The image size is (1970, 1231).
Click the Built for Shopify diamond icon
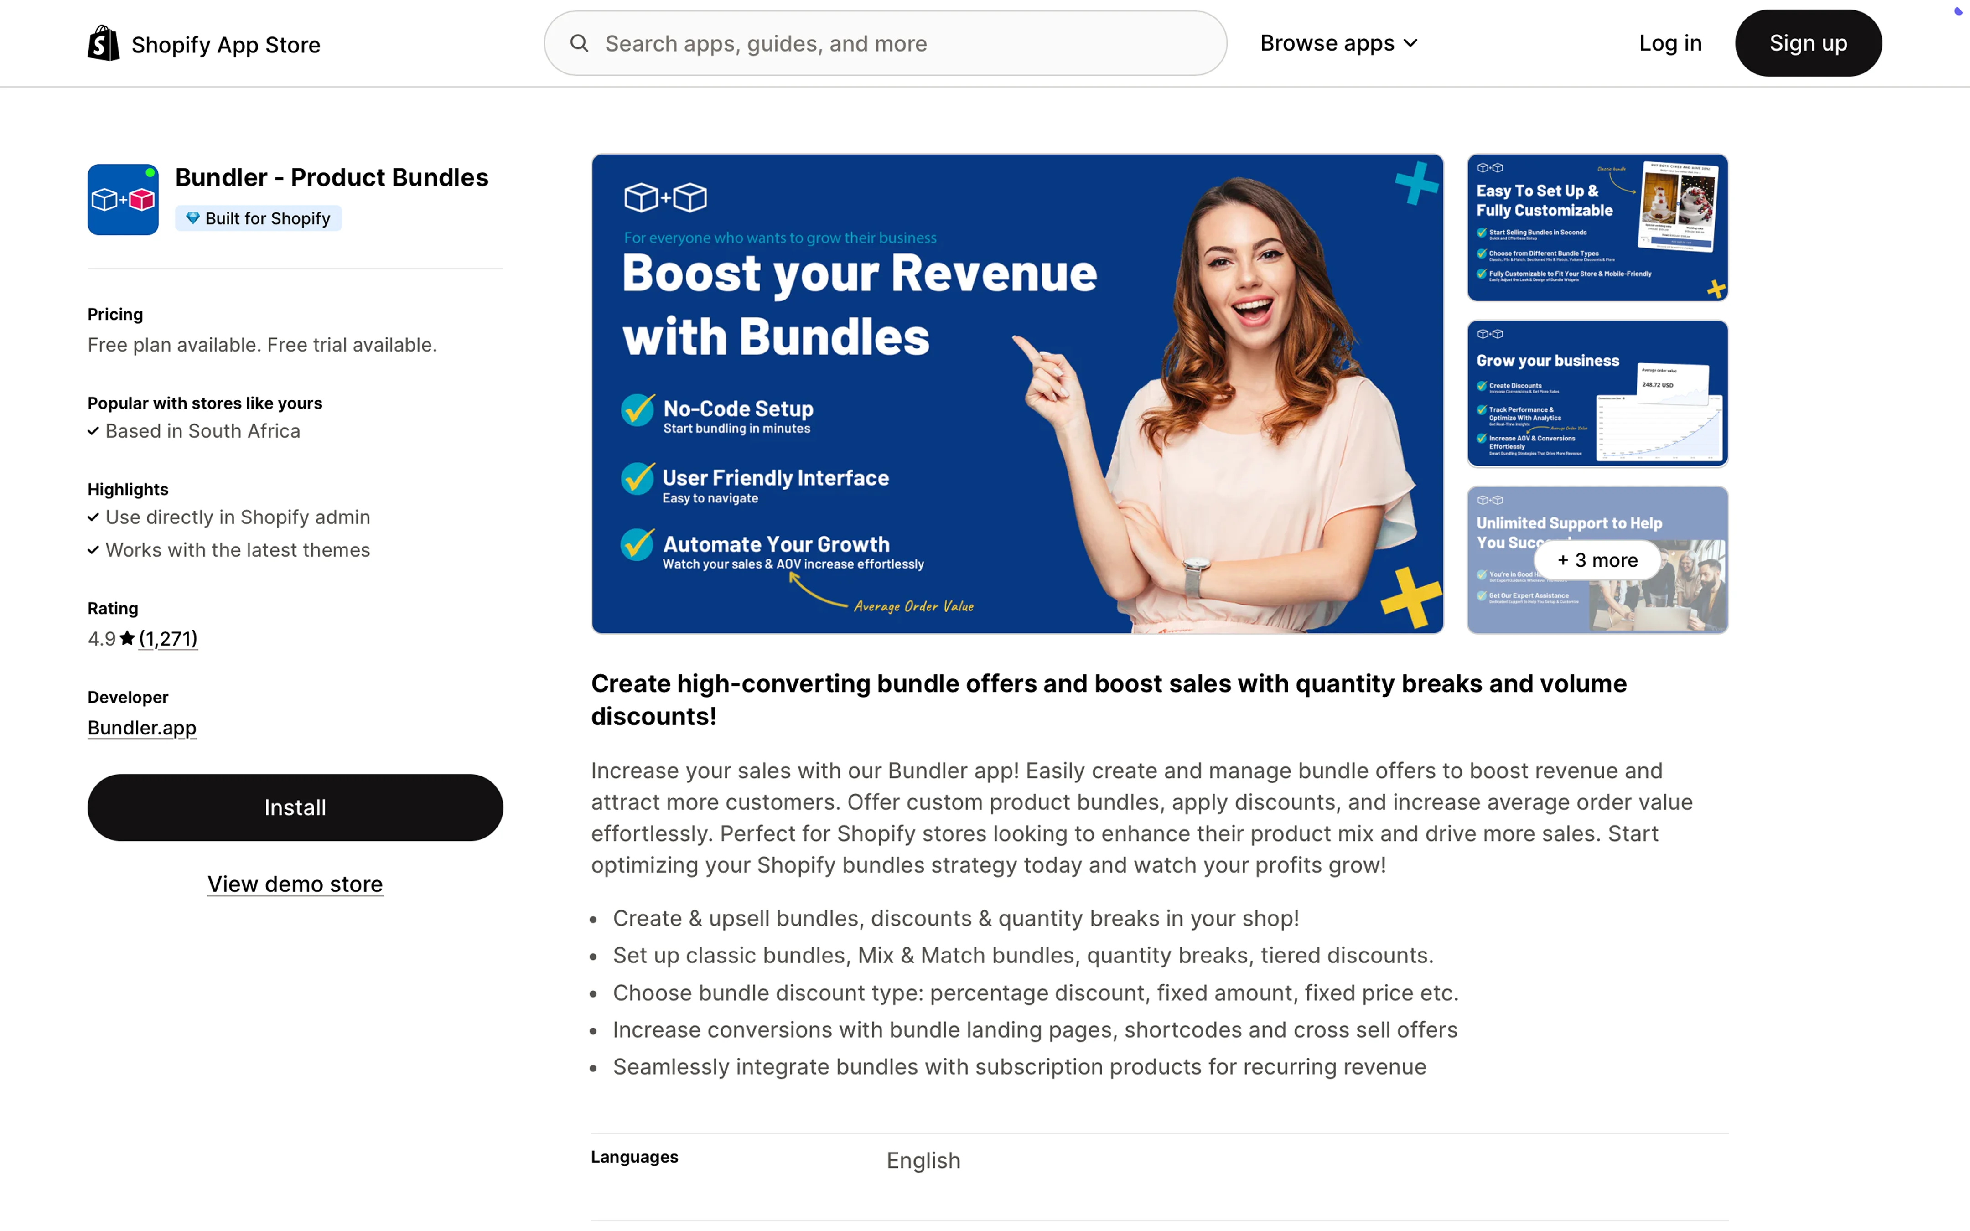193,218
